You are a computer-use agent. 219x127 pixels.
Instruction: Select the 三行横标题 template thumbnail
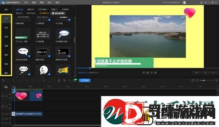[43, 34]
